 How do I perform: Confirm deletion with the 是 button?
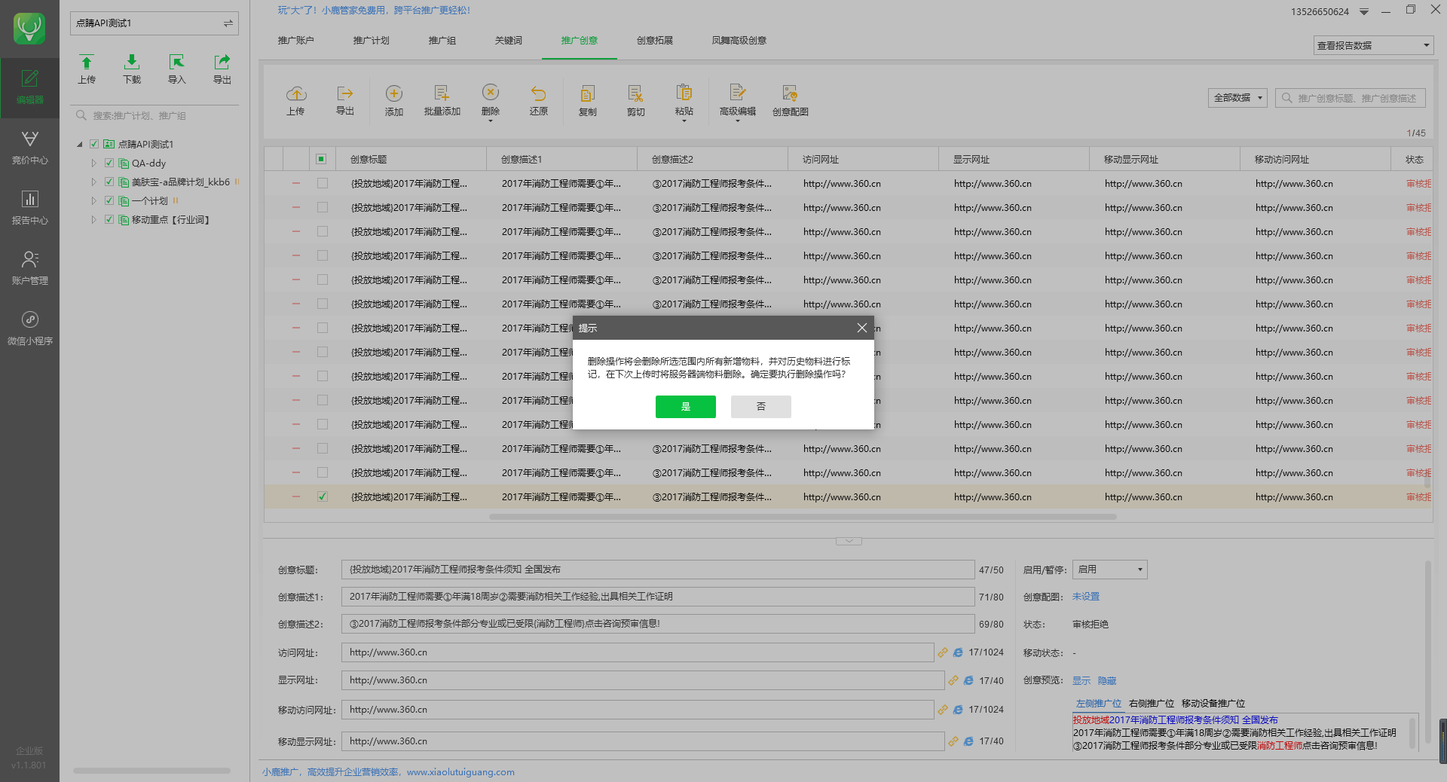(686, 407)
